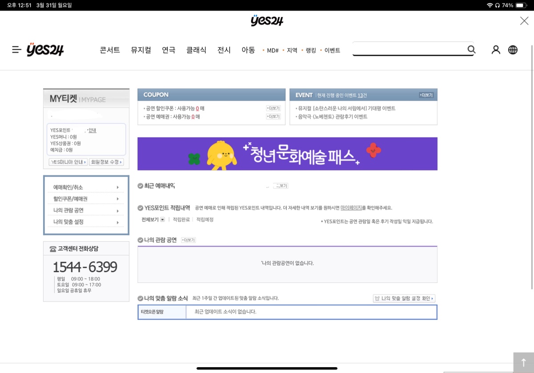Click the EVENT section 더보기 button
Viewport: 534px width, 373px height.
(426, 95)
